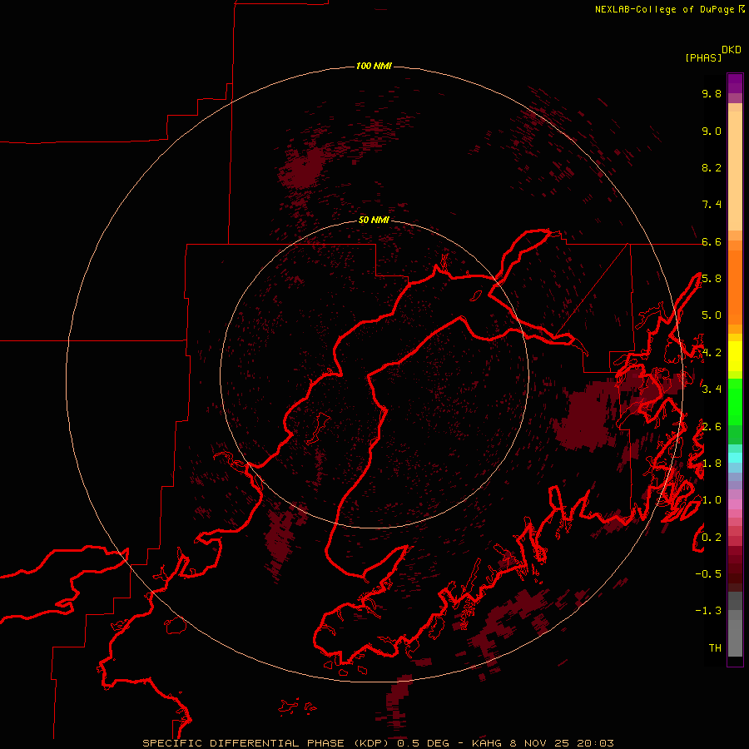Click the Specific Differential Phase (KDP) title text

(x=265, y=743)
